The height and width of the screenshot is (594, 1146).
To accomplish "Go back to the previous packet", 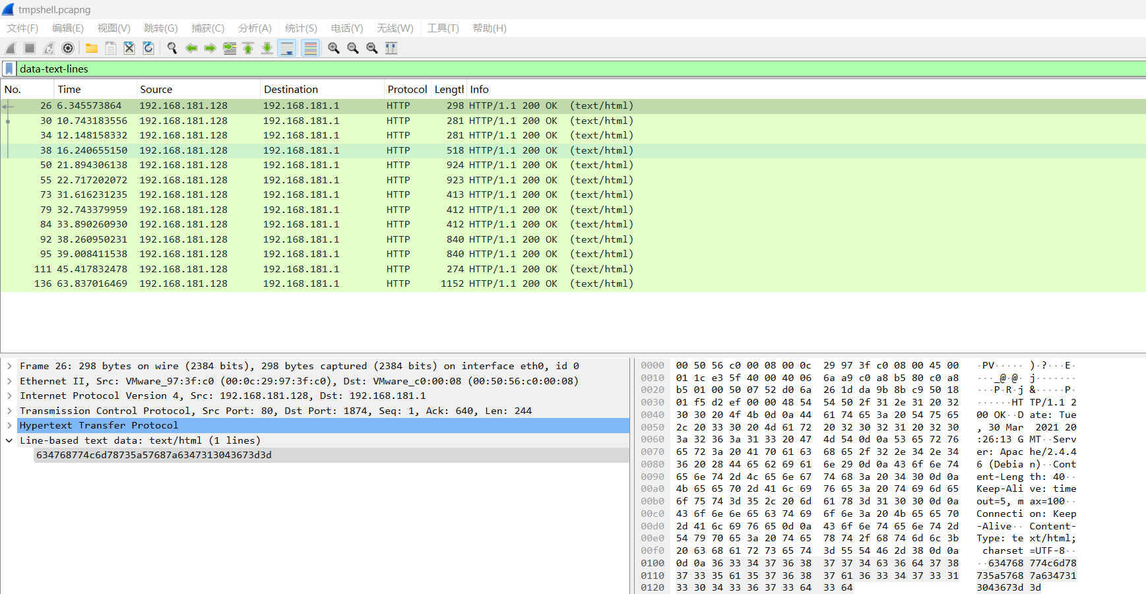I will tap(191, 48).
